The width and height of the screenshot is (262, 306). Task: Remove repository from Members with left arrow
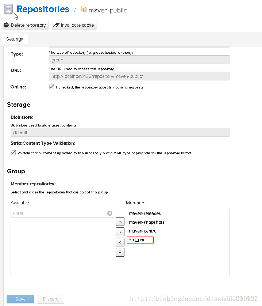[120, 242]
